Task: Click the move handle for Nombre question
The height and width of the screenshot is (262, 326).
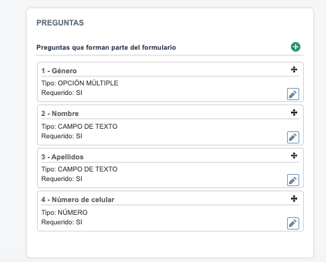Action: 294,112
